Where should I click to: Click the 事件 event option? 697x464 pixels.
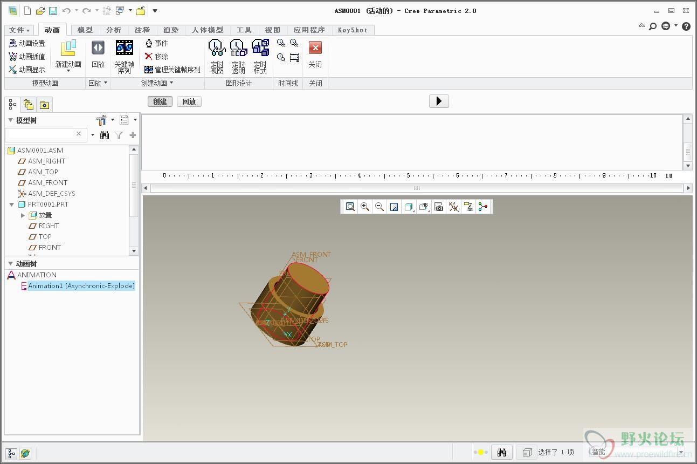(157, 43)
